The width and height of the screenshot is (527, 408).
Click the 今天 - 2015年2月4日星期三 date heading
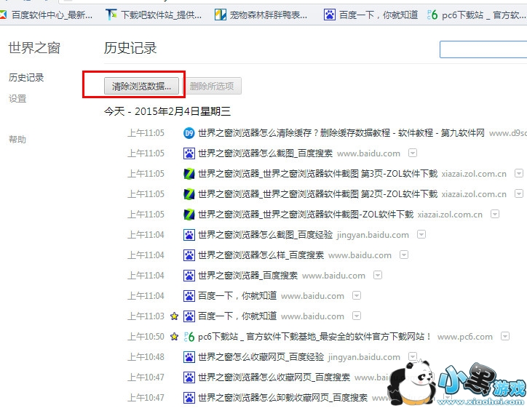tap(167, 111)
